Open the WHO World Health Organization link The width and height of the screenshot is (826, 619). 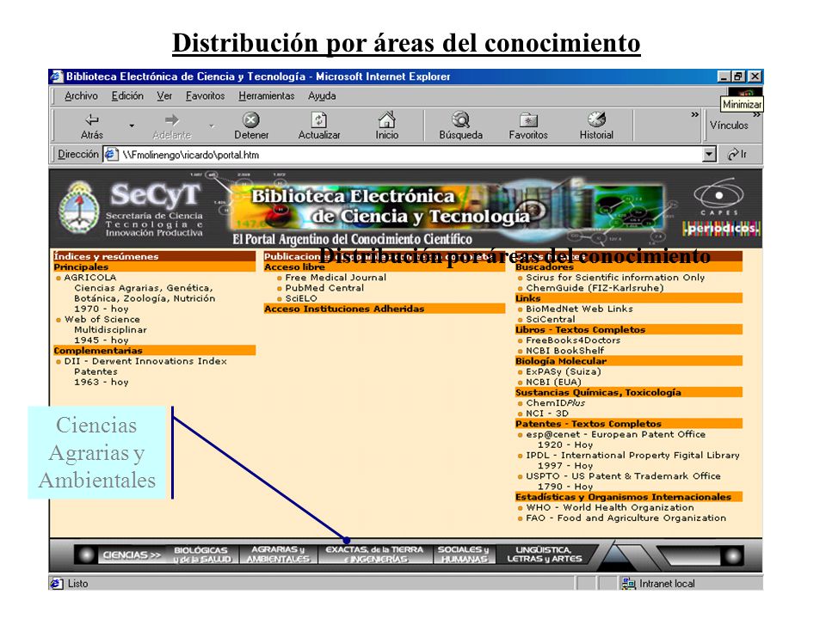[610, 508]
